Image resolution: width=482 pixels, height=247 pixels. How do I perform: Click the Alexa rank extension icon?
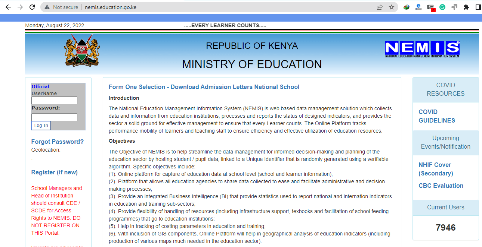(x=418, y=7)
